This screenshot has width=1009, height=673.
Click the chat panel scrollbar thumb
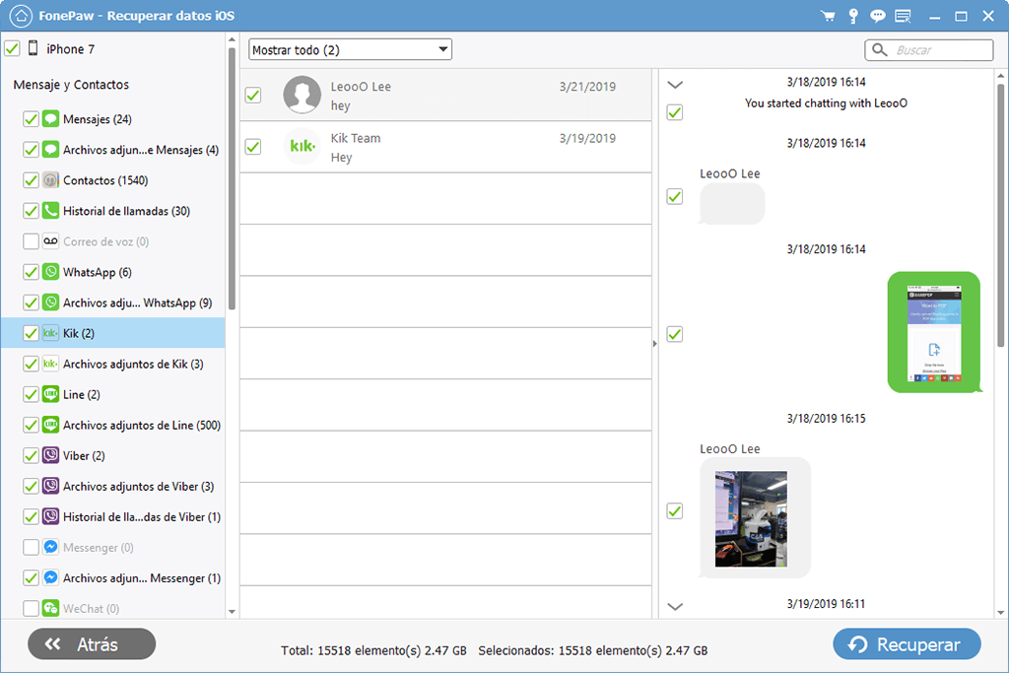pos(1001,216)
